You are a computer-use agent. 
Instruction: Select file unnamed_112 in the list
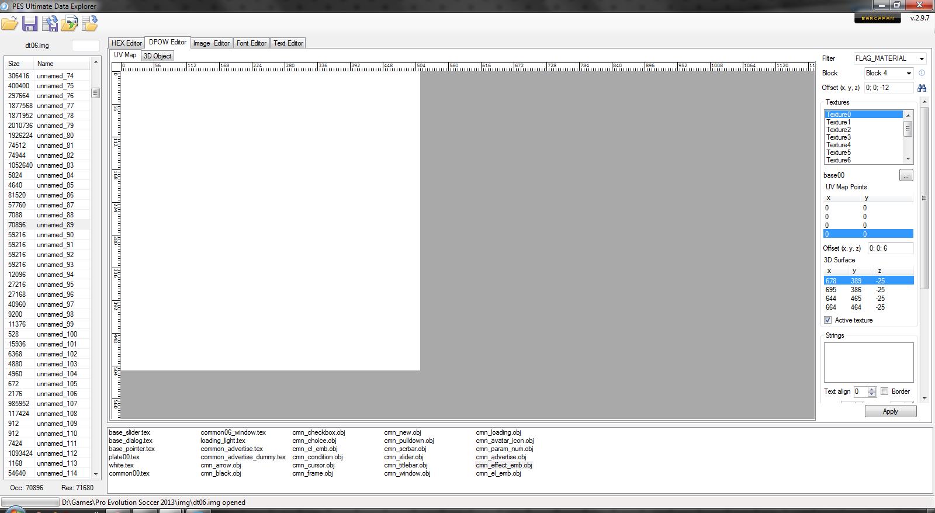[x=47, y=453]
